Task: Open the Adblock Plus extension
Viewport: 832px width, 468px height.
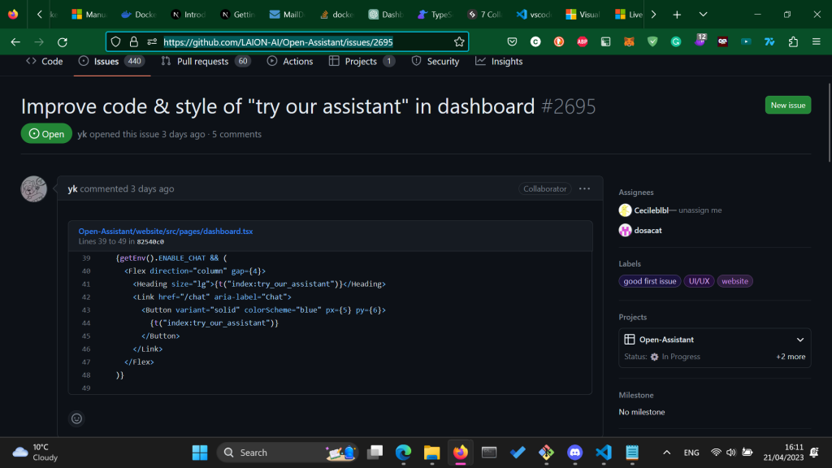Action: [x=582, y=42]
